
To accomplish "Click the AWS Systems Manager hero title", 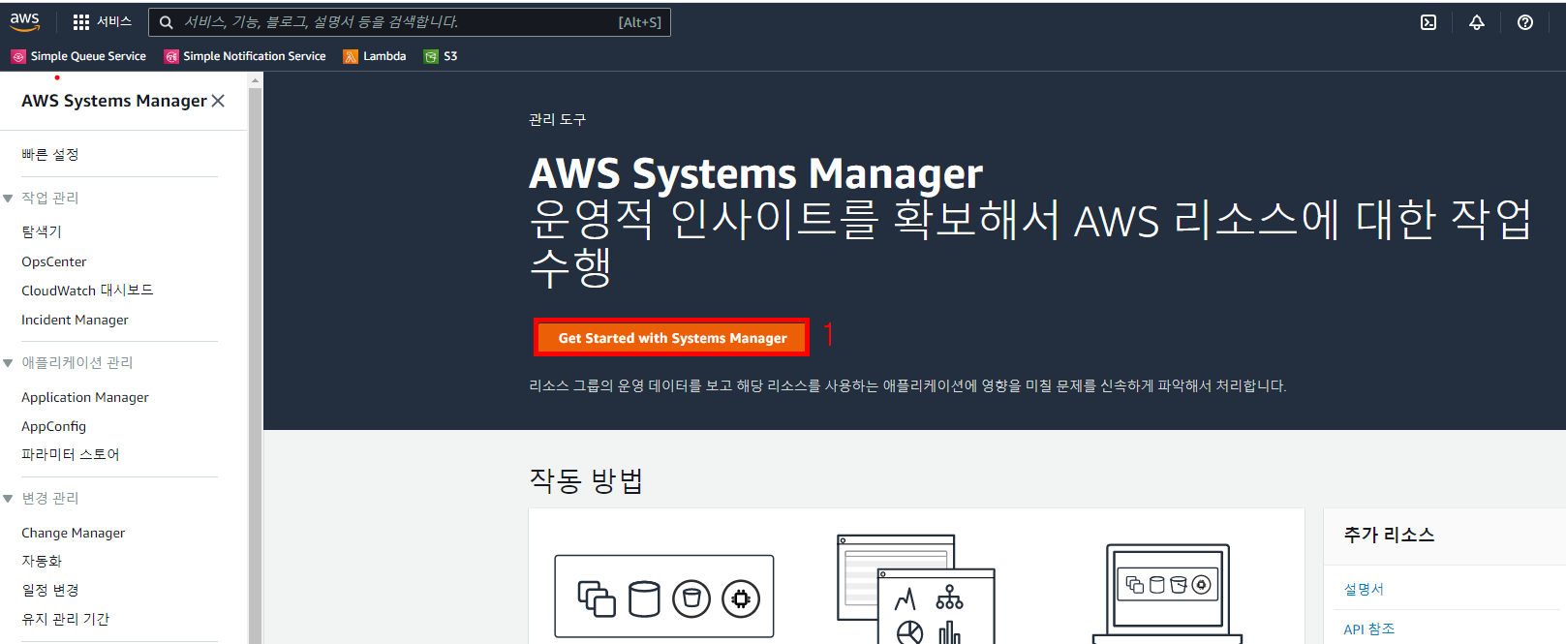I will [x=755, y=173].
